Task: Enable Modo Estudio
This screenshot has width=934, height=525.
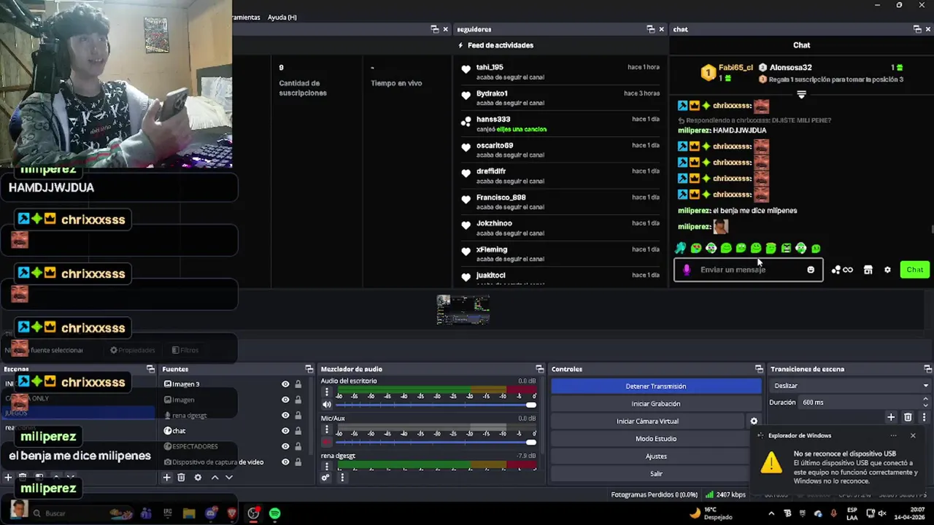Action: 656,439
